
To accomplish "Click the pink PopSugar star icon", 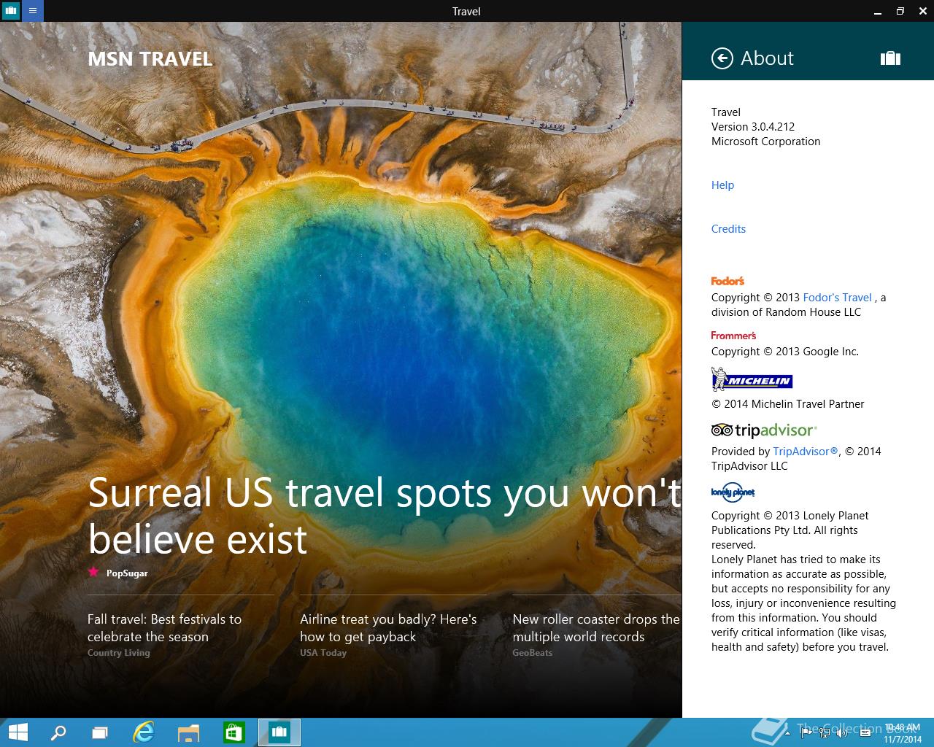I will coord(93,572).
